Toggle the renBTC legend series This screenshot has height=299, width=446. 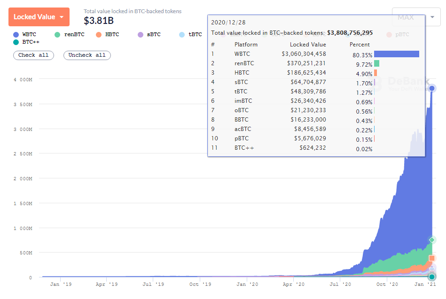70,34
